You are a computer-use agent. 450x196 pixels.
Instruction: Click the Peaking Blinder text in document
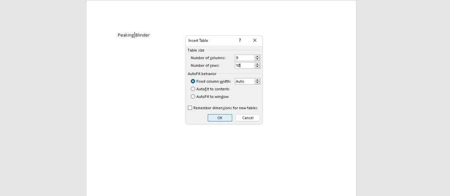point(134,35)
